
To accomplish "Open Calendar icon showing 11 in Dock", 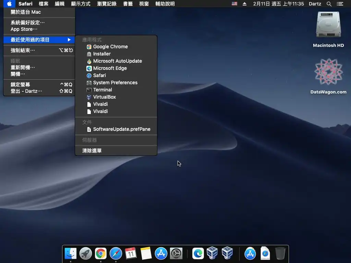I will coord(131,253).
